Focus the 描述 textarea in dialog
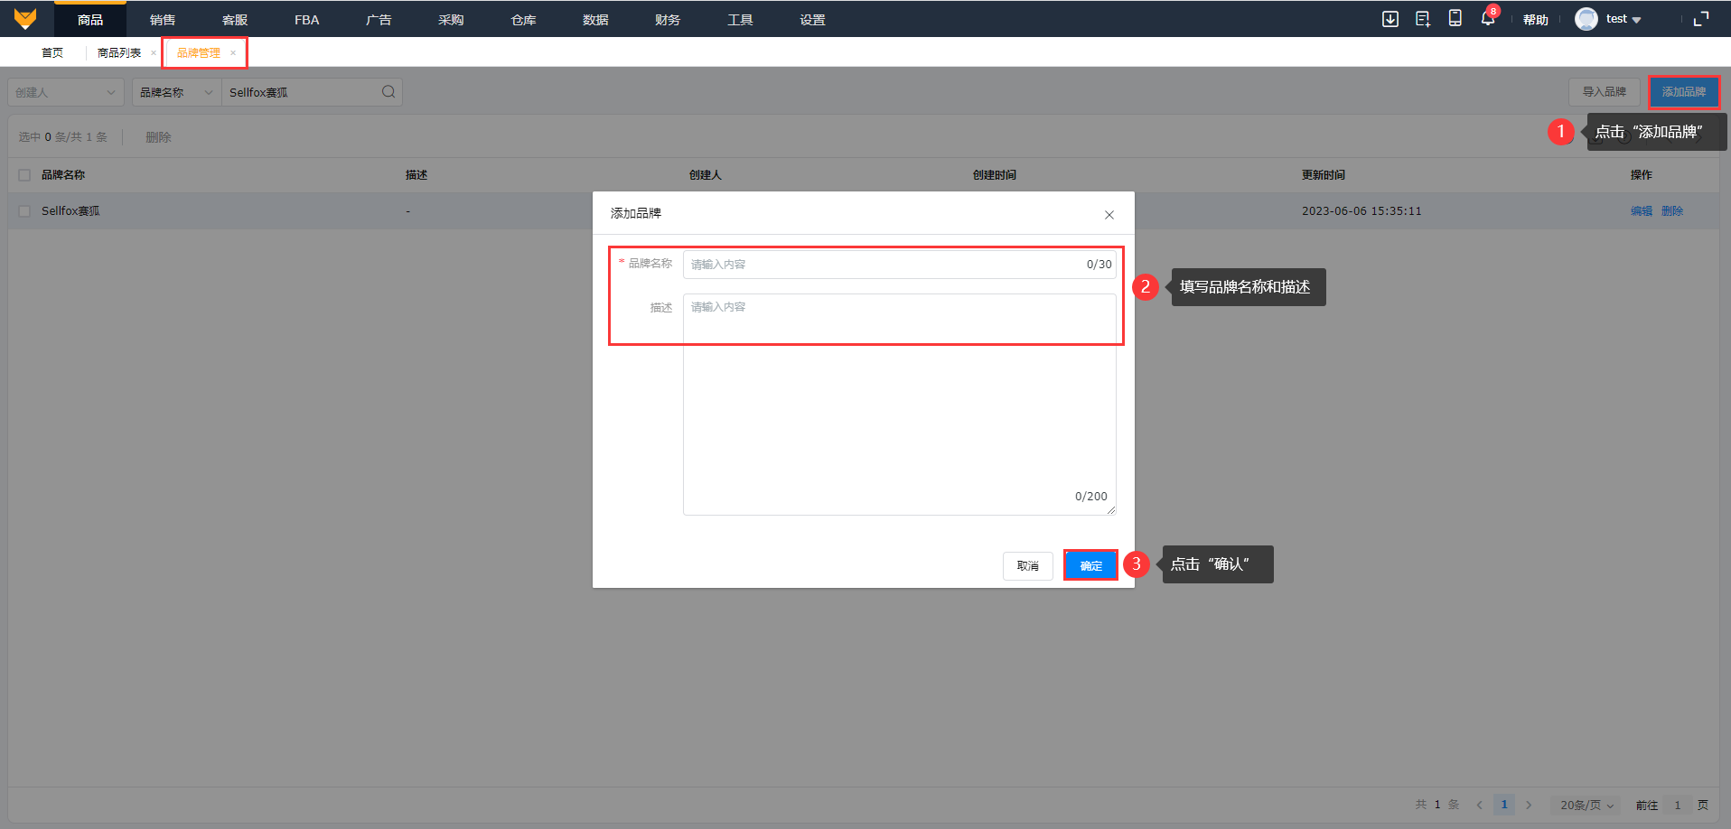Screen dimensions: 1731x829 [900, 405]
